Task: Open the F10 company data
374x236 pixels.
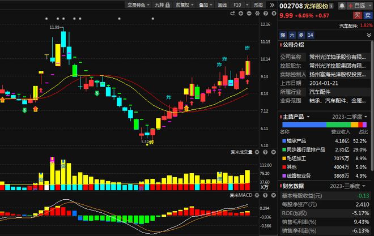Action: (x=237, y=5)
